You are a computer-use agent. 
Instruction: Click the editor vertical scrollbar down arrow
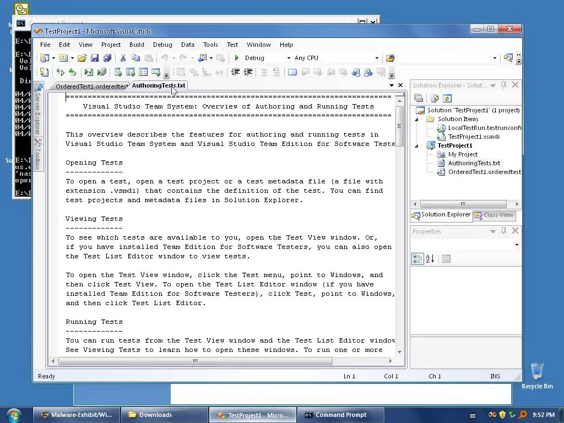[399, 352]
